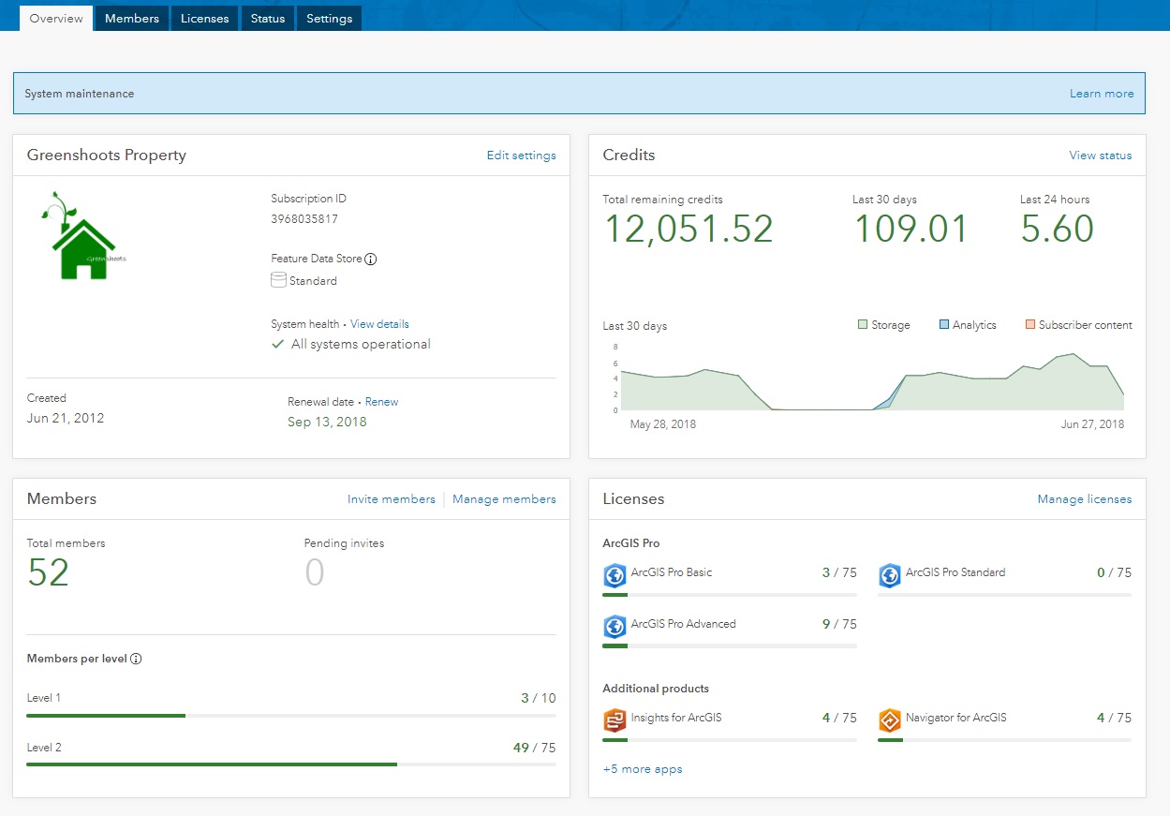The width and height of the screenshot is (1170, 816).
Task: Toggle the Analytics legend item
Action: (966, 325)
